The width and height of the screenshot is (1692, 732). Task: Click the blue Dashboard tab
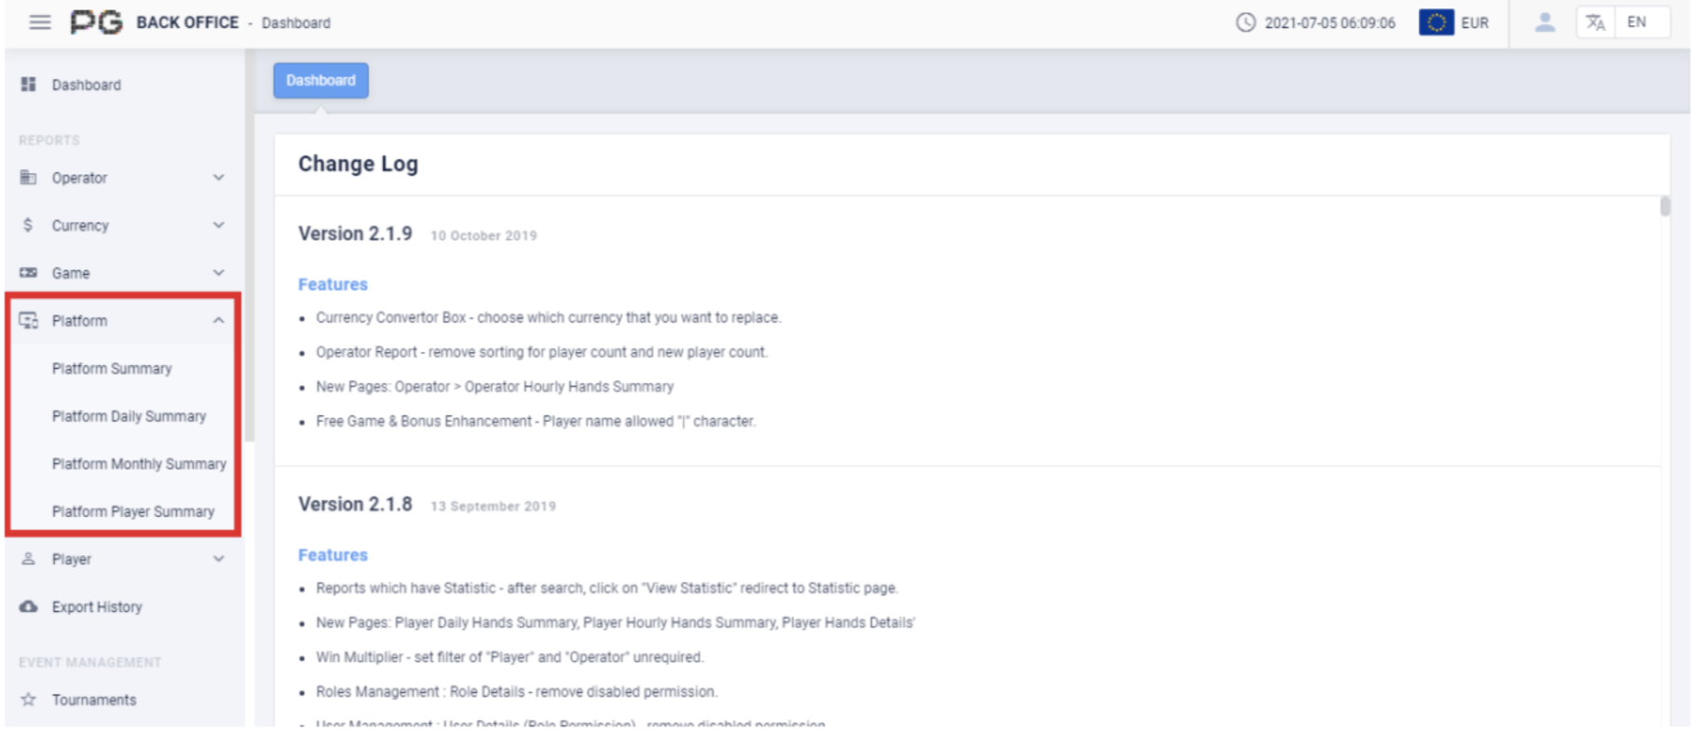[321, 81]
